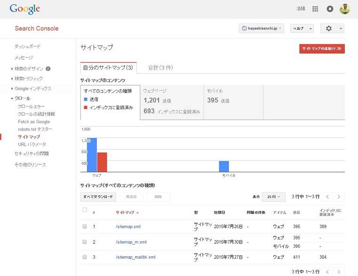The width and height of the screenshot is (358, 276).
Task: Click the Google logo
Action: (x=24, y=9)
